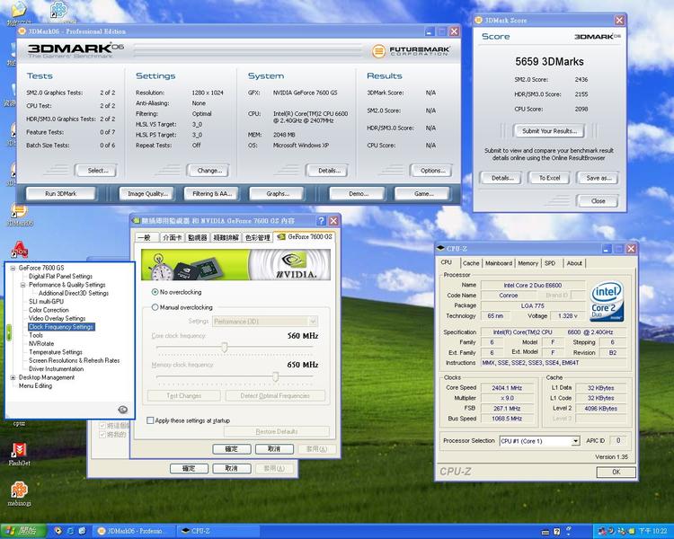Click the blue browser quick launch icon
The image size is (674, 539).
(70, 531)
